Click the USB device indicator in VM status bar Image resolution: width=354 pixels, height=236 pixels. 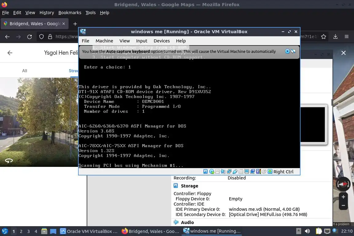click(235, 171)
